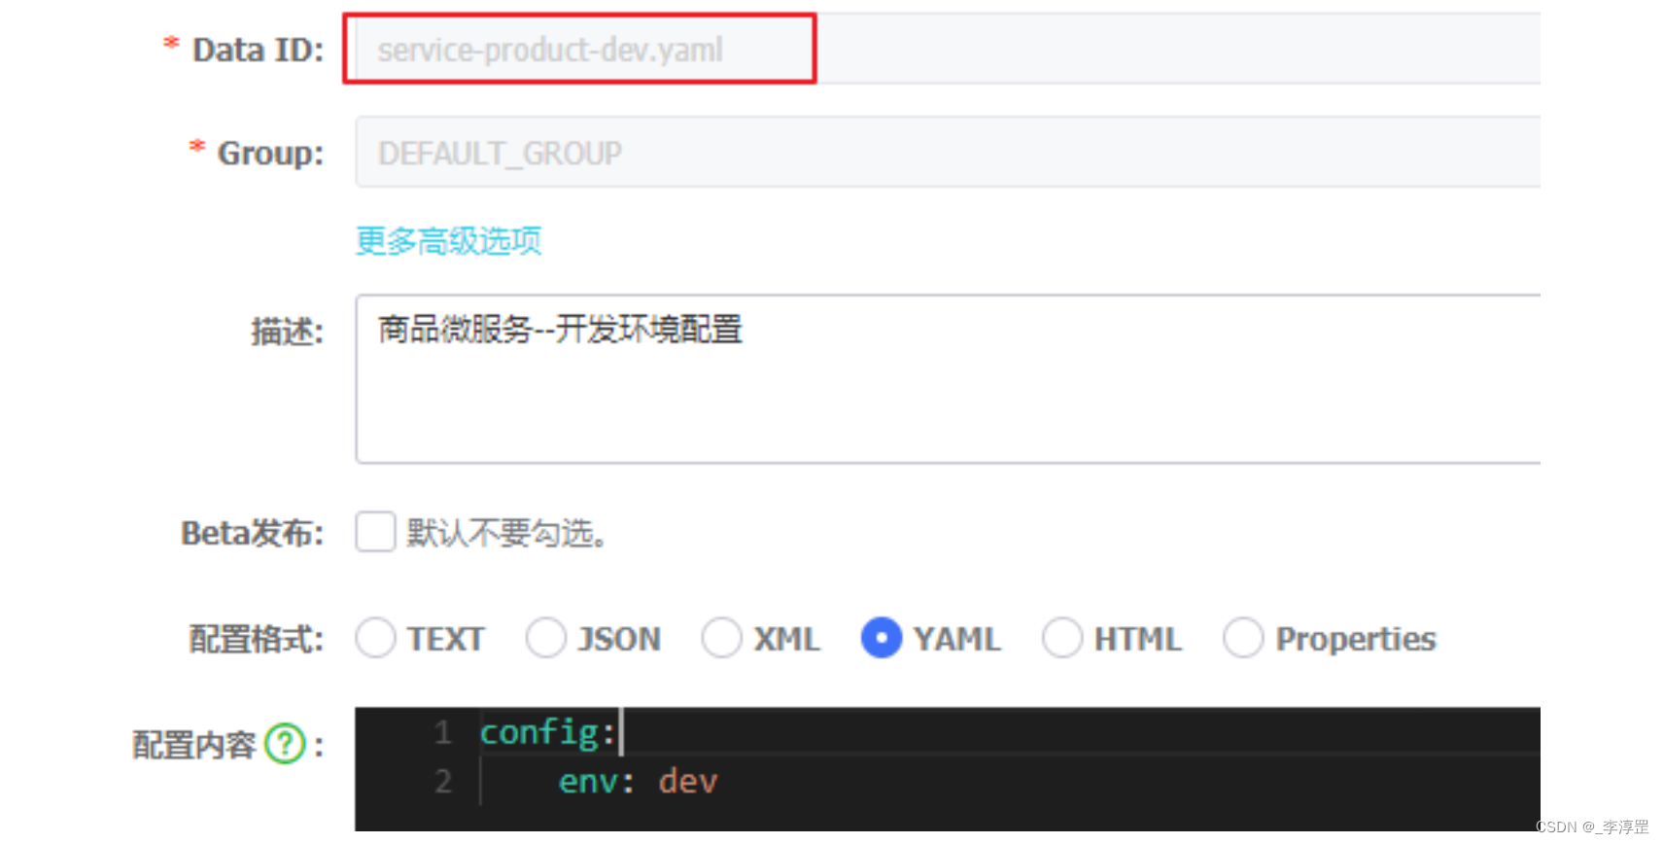Select the Properties format radio button

[1243, 638]
